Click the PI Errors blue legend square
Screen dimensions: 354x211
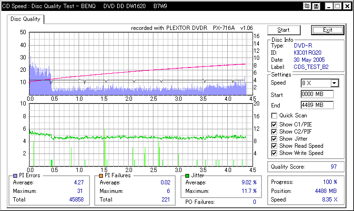pyautogui.click(x=15, y=176)
